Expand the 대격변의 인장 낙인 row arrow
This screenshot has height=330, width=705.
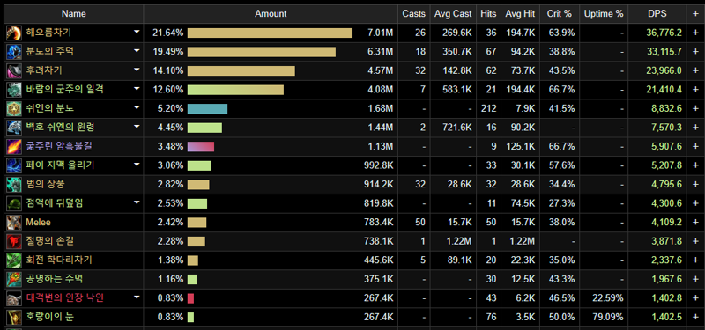pyautogui.click(x=137, y=297)
